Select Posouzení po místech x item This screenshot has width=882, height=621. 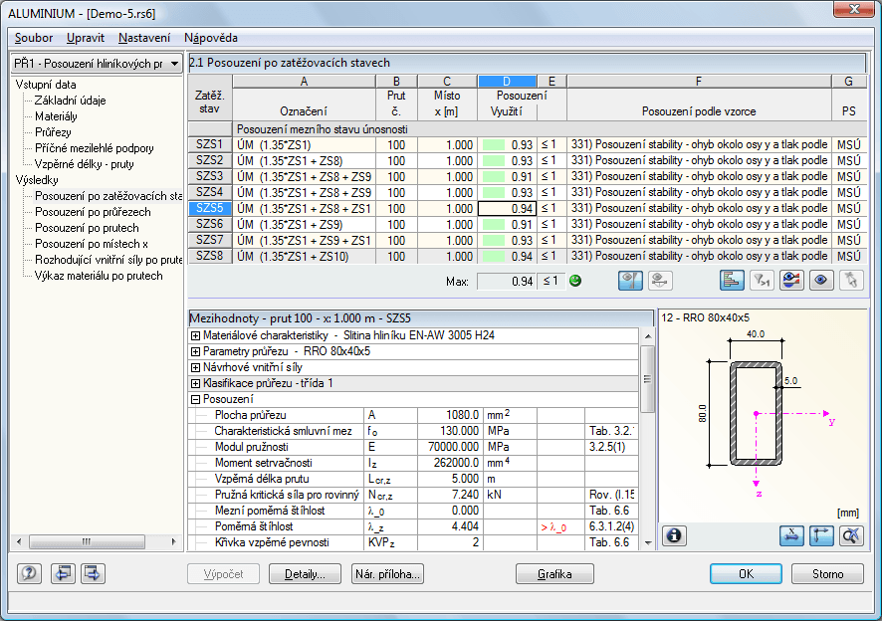pyautogui.click(x=92, y=244)
